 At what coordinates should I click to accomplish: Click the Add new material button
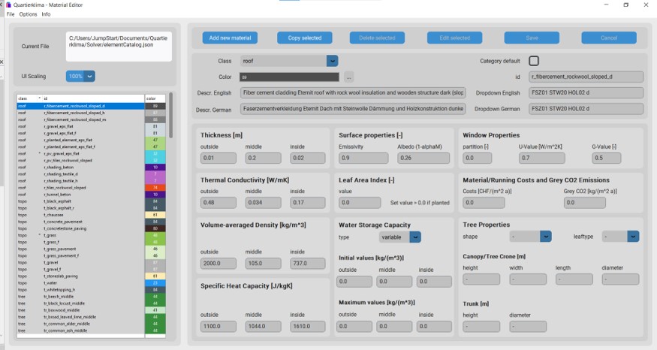coord(230,38)
